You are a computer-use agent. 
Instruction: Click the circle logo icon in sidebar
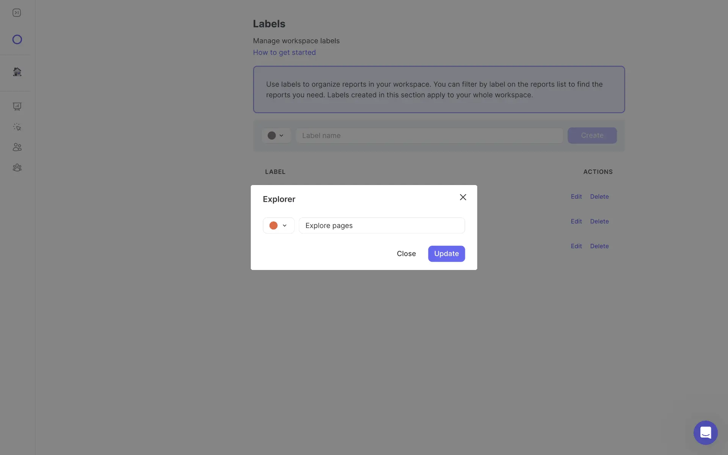tap(17, 39)
